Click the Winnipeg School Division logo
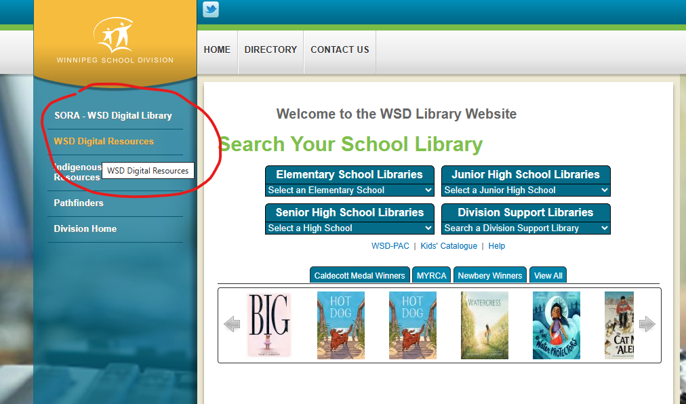The width and height of the screenshot is (686, 404). tap(115, 39)
